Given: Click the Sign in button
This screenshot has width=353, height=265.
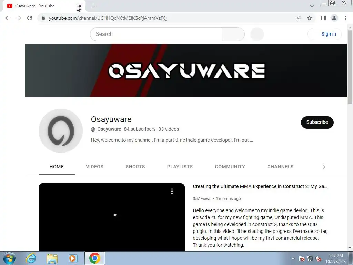Looking at the screenshot, I should click(325, 34).
